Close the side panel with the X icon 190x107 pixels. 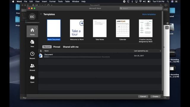tap(167, 23)
